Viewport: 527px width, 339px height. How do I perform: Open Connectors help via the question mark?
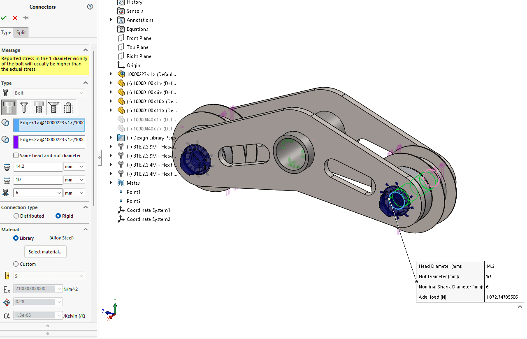click(x=90, y=7)
